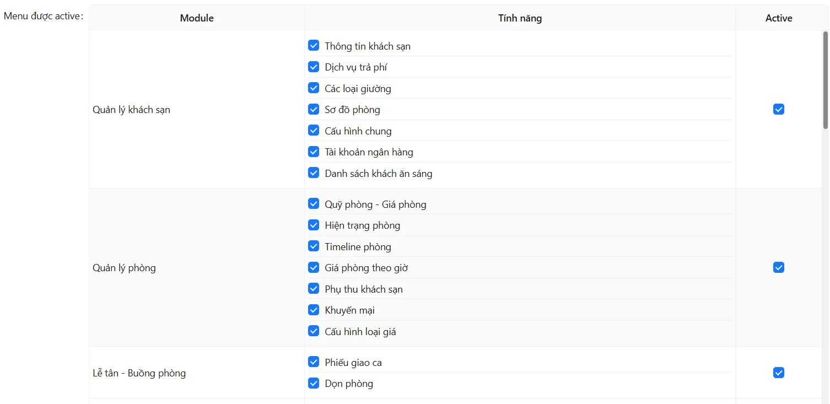Disable Active for Quản lý phòng module
This screenshot has height=404, width=830.
[778, 267]
